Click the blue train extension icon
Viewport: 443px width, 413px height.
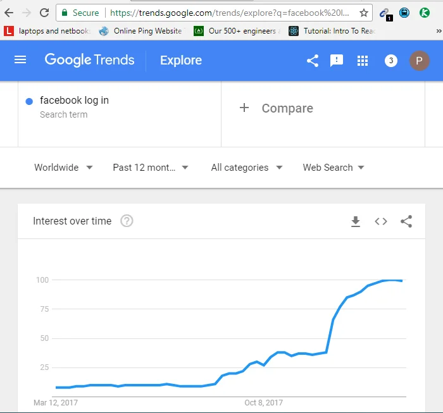pos(404,13)
